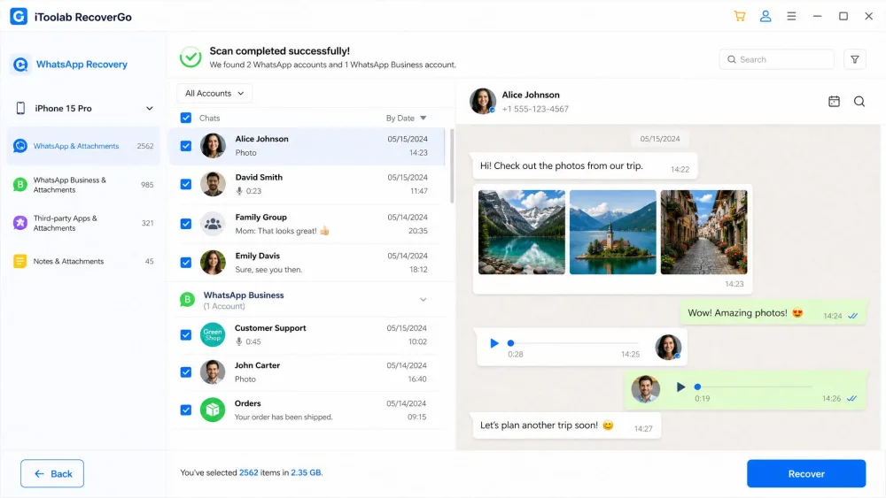Click the 0:19 voice message progress slider
886x498 pixels.
click(755, 387)
